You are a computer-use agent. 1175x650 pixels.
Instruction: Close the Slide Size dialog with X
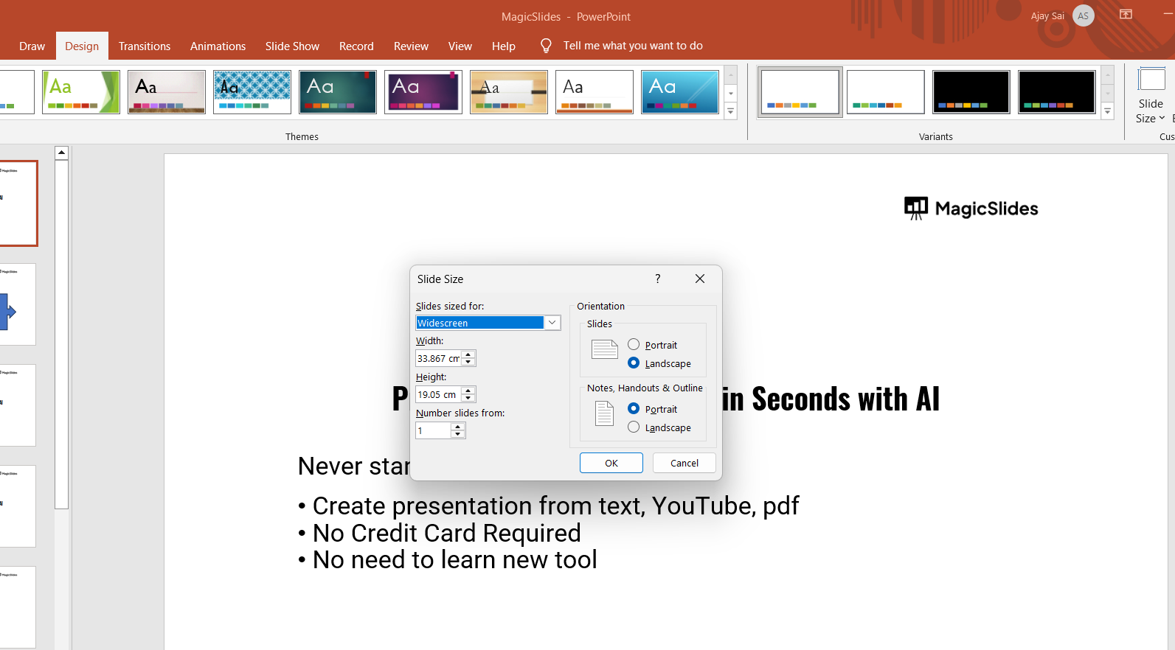(700, 279)
